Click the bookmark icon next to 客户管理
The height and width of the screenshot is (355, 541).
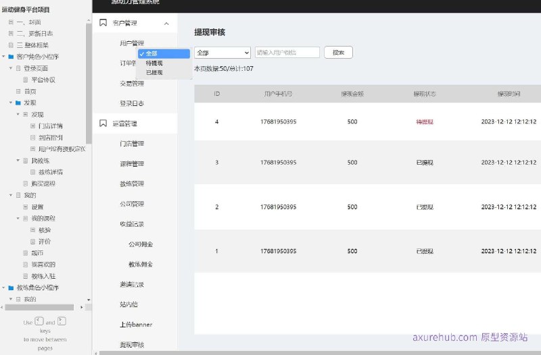point(103,23)
